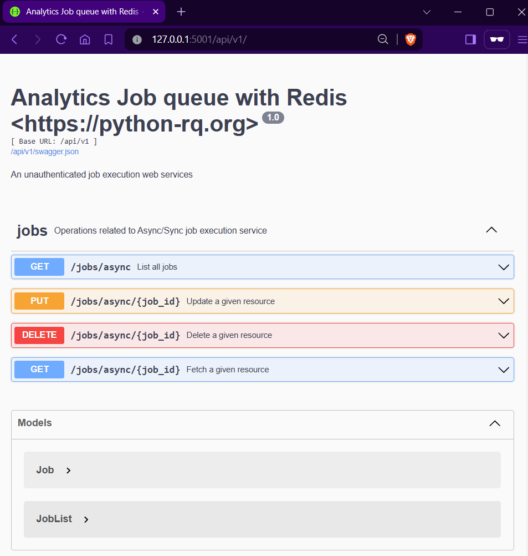Close the Analytics Job queue tab
The height and width of the screenshot is (556, 528).
(x=156, y=12)
